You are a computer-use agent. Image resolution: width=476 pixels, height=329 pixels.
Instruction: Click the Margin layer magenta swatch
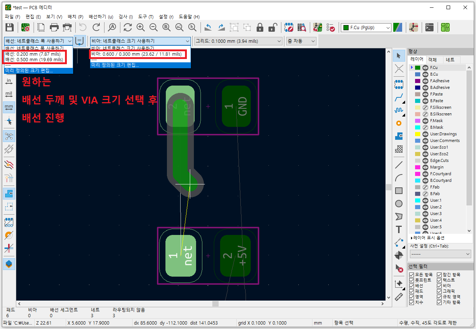[418, 167]
